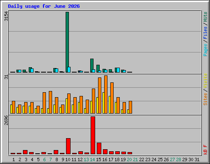The image size is (210, 164).
Task: Click the 2696 KB axis value
Action: pos(6,120)
